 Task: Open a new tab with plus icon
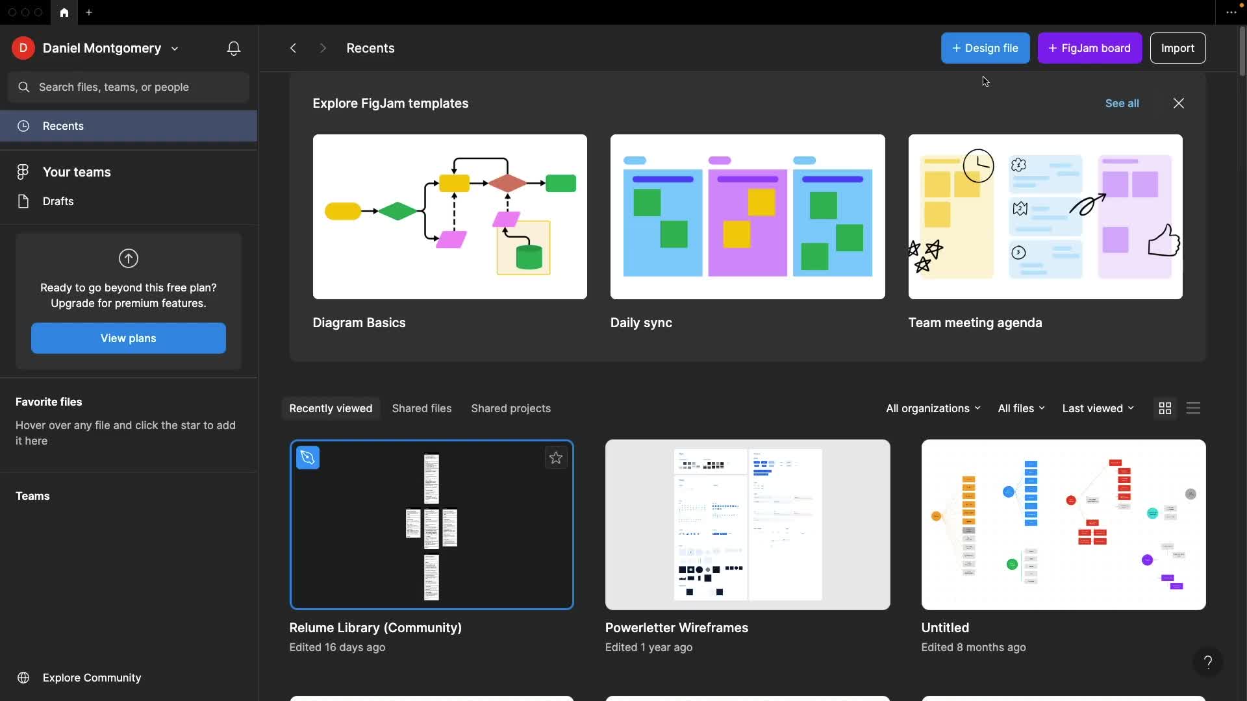tap(89, 12)
